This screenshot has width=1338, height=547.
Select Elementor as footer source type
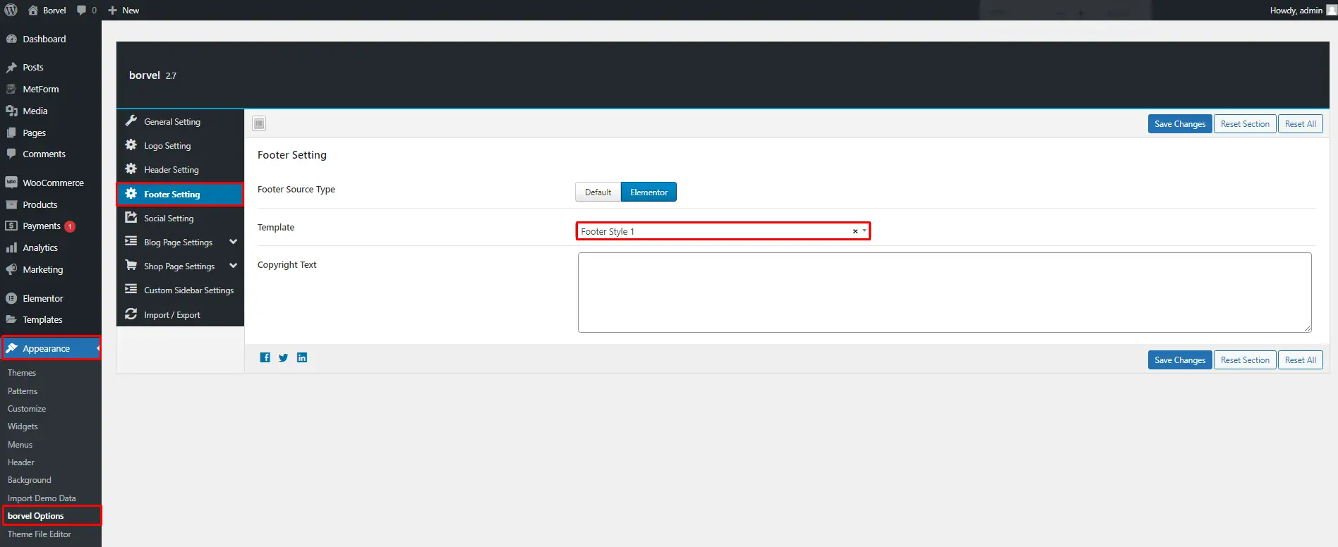[649, 192]
